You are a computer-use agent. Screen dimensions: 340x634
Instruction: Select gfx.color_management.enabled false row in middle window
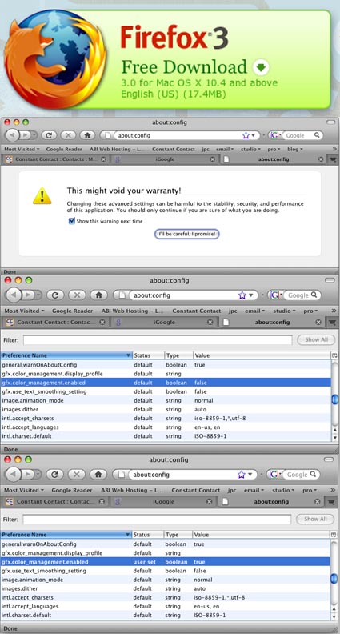pyautogui.click(x=166, y=383)
